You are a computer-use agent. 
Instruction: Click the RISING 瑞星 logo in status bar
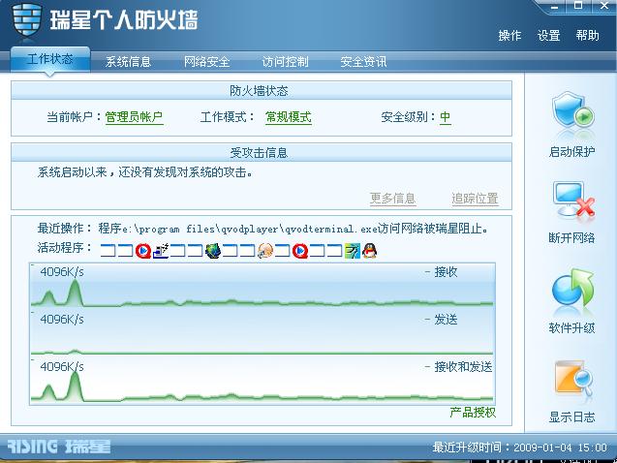pyautogui.click(x=59, y=447)
